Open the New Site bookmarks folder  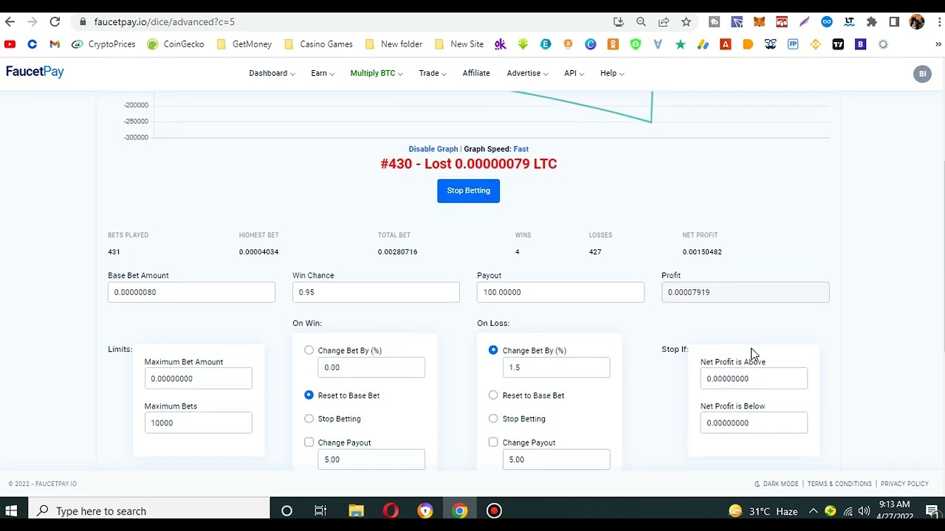pyautogui.click(x=459, y=44)
